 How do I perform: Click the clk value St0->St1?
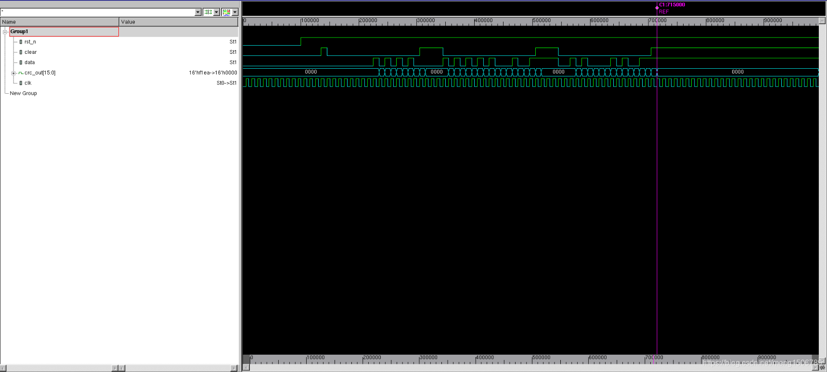click(x=227, y=83)
